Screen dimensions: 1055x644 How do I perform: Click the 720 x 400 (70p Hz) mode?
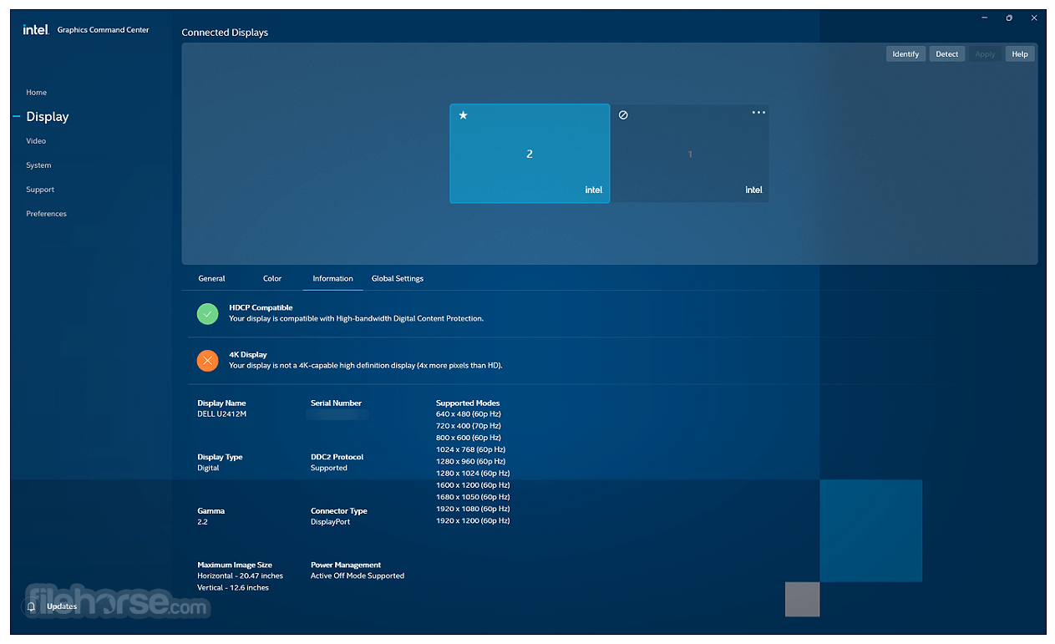coord(469,426)
